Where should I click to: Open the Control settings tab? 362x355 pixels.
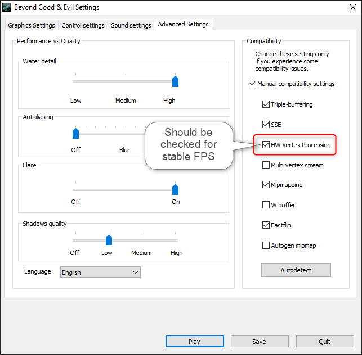click(83, 25)
